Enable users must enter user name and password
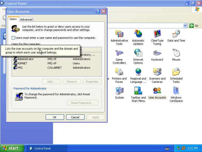 pos(13,38)
